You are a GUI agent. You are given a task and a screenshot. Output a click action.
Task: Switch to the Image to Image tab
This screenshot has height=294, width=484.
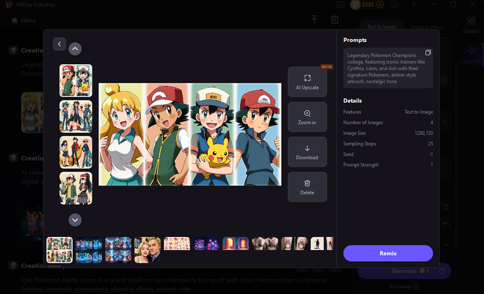click(427, 27)
